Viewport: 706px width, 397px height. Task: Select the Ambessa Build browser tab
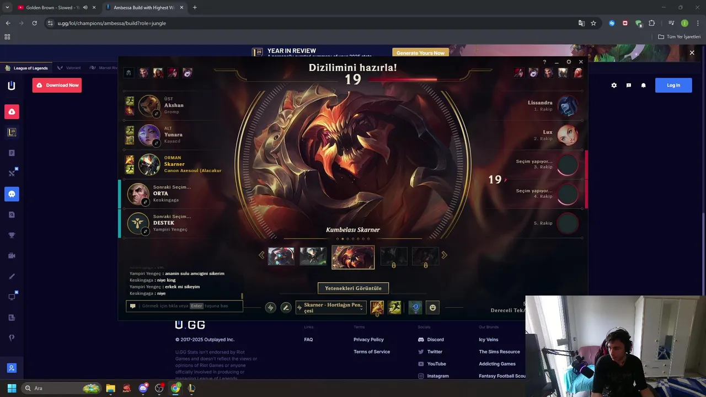tap(145, 8)
